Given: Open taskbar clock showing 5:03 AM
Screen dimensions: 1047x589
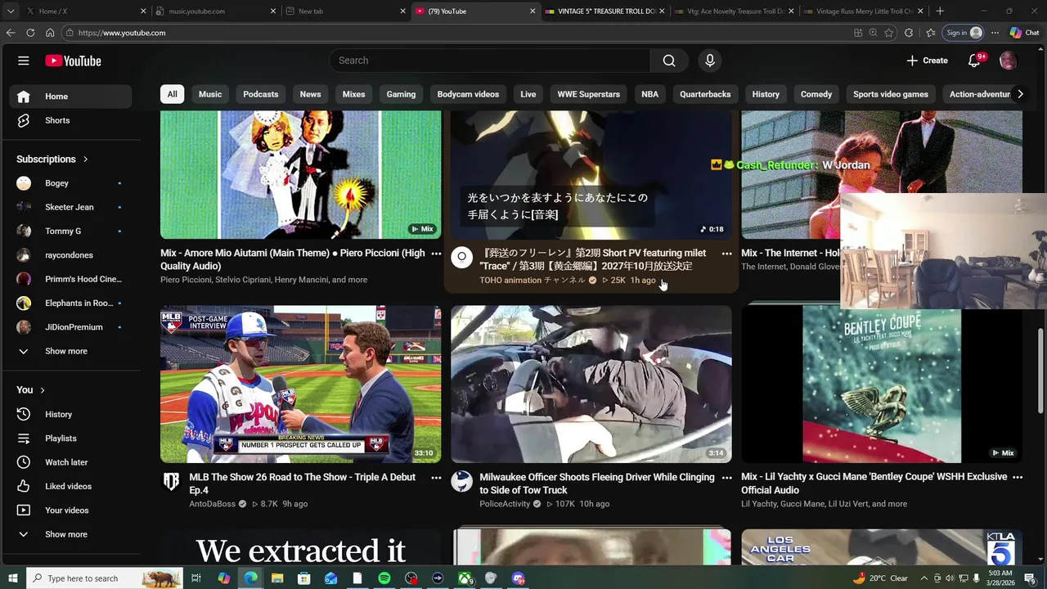Looking at the screenshot, I should click(1000, 578).
